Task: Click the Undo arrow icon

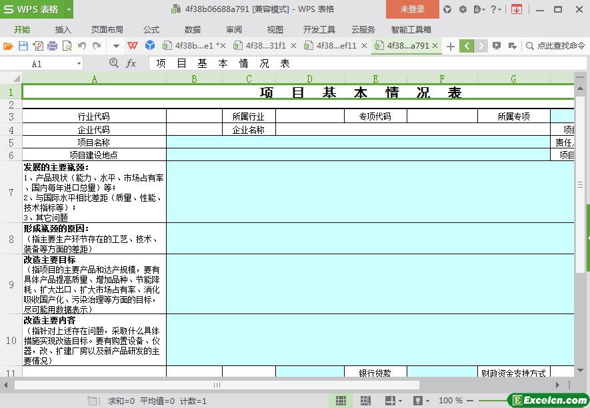Action: 82,46
